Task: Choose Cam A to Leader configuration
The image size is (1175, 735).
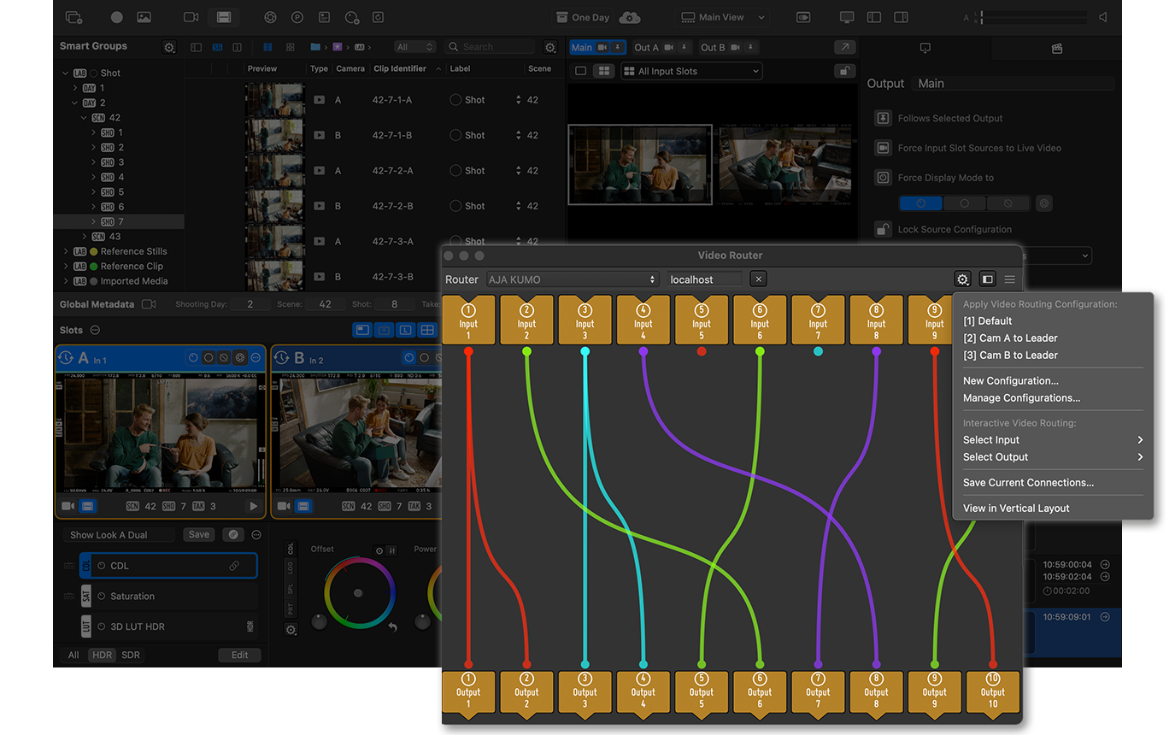Action: tap(1010, 338)
